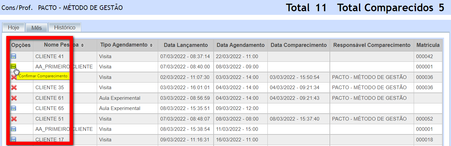The width and height of the screenshot is (451, 146).
Task: Click the Matrícula column header
Action: pyautogui.click(x=428, y=45)
